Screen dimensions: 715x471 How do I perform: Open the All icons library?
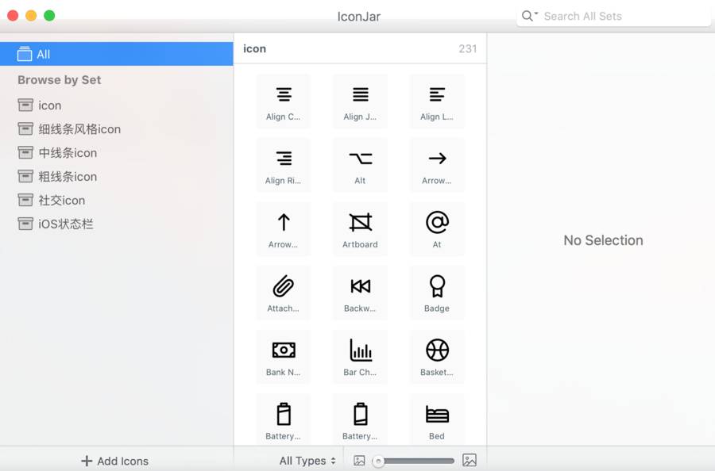point(116,54)
